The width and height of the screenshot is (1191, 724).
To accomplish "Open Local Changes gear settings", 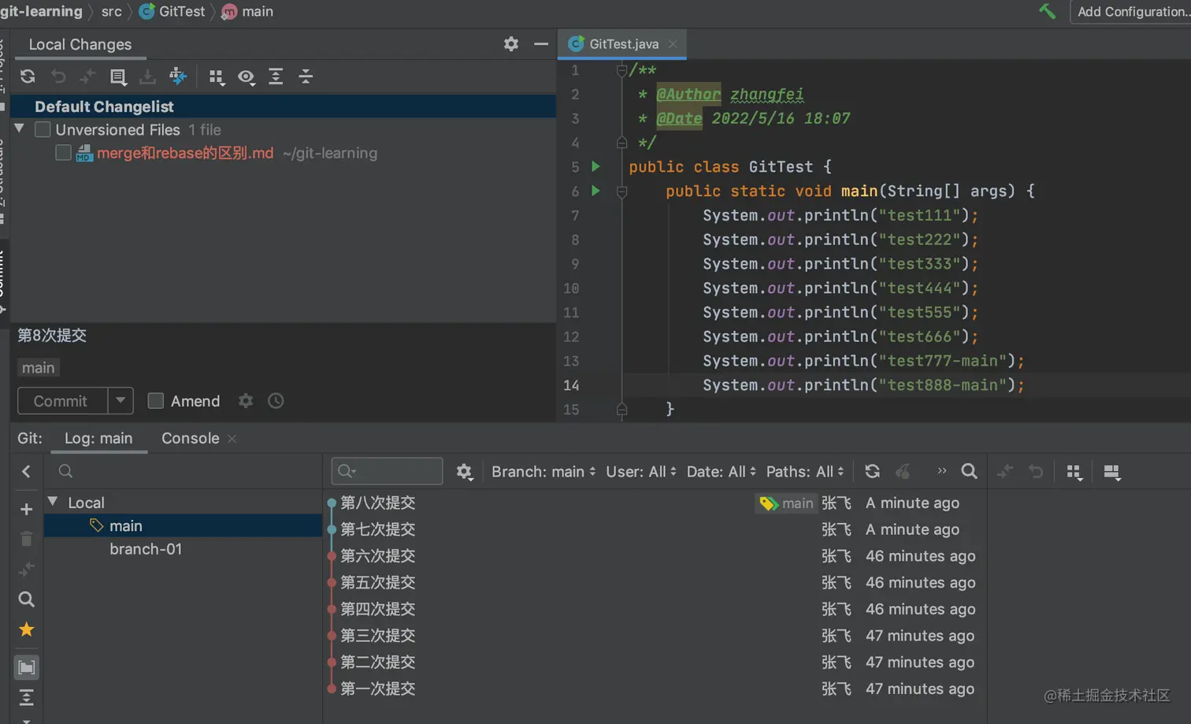I will coord(511,44).
